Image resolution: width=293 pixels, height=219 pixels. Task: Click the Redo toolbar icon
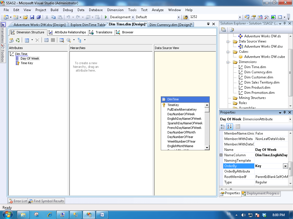(x=78, y=17)
